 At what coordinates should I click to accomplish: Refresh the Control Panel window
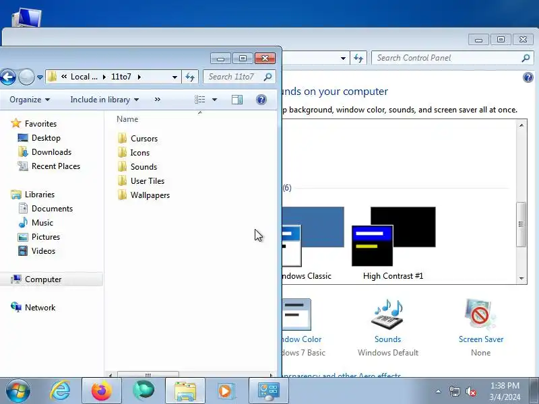point(358,58)
